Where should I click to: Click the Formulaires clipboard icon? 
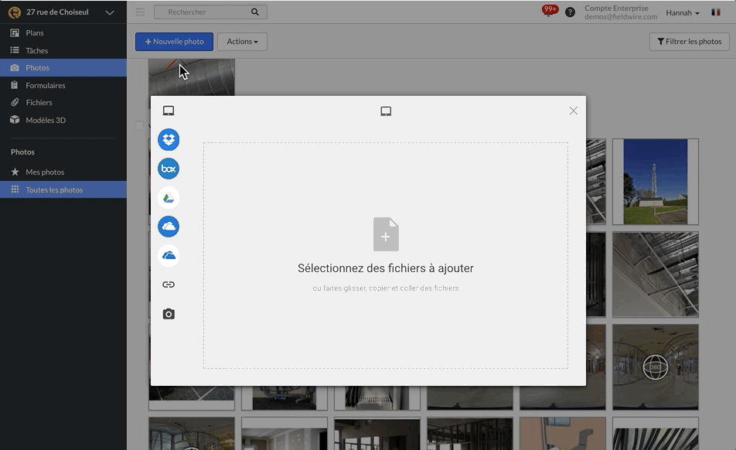15,85
